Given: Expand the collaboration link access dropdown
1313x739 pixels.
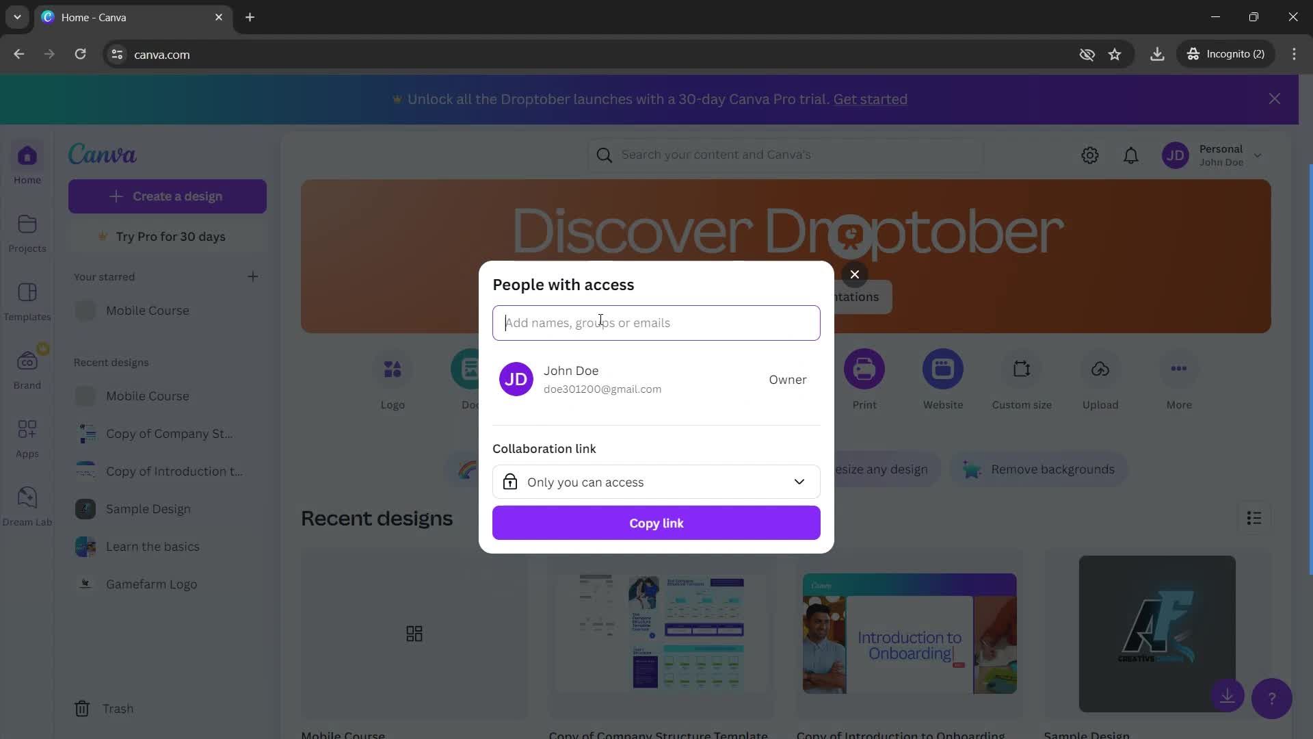Looking at the screenshot, I should coord(656,482).
